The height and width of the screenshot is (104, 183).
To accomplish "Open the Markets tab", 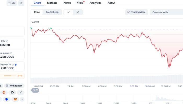I will point(52,3).
